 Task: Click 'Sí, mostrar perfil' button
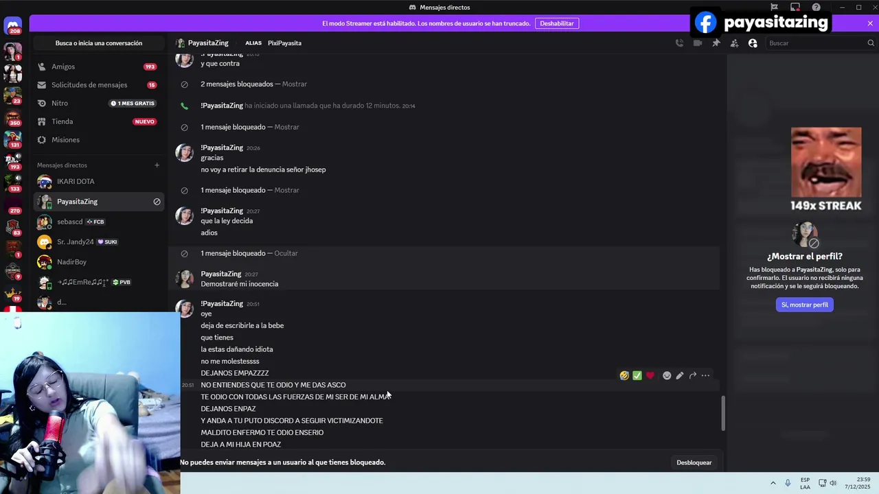pyautogui.click(x=805, y=305)
